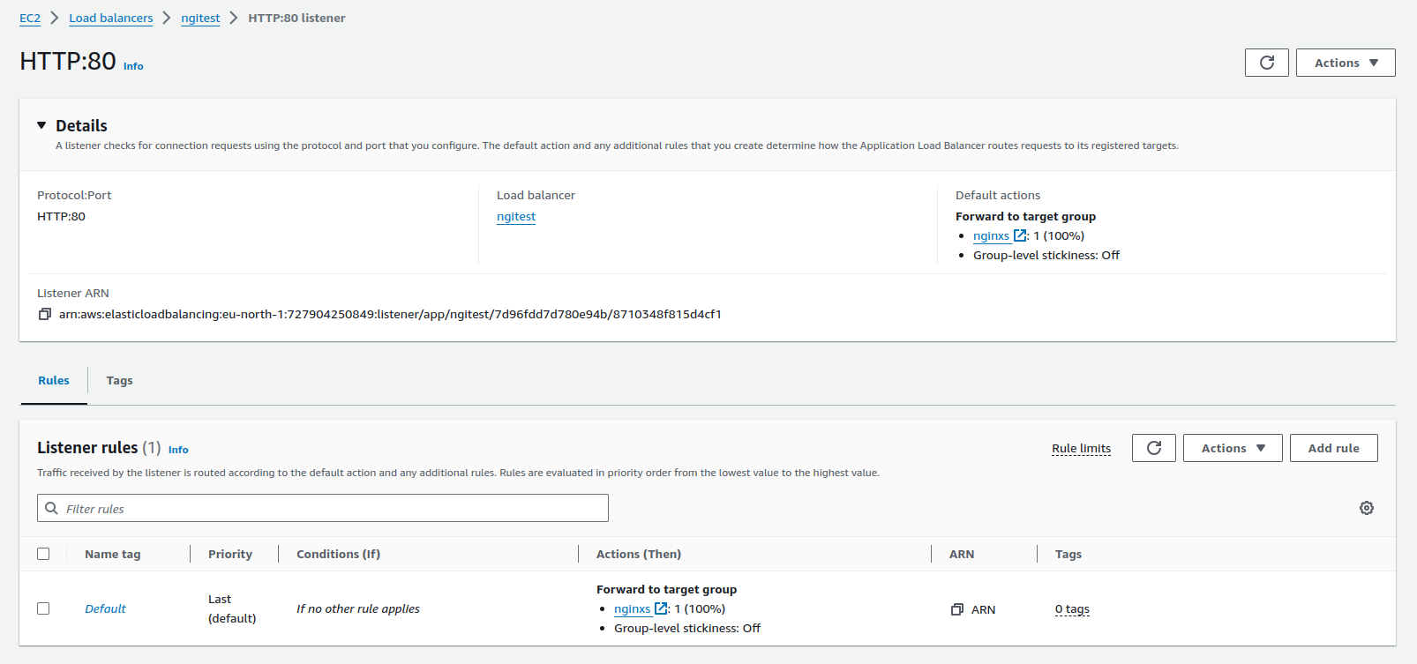Select all listener rules checkbox
The width and height of the screenshot is (1417, 664).
coord(43,554)
